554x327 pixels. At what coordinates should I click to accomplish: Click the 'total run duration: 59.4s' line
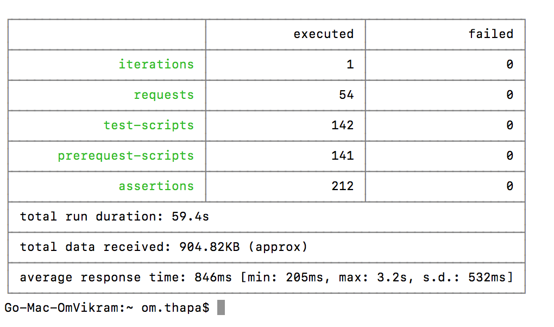click(x=115, y=216)
